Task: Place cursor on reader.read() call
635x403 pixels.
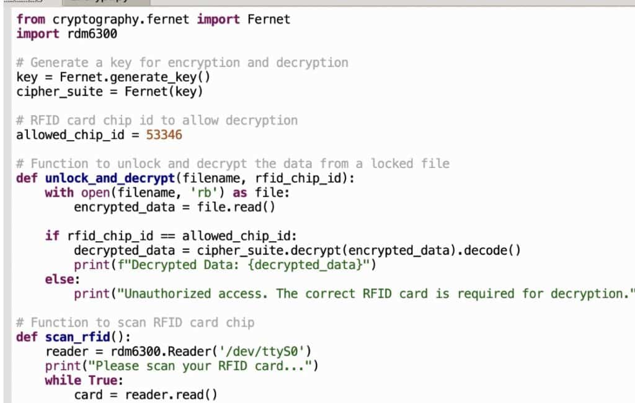Action: (x=171, y=395)
